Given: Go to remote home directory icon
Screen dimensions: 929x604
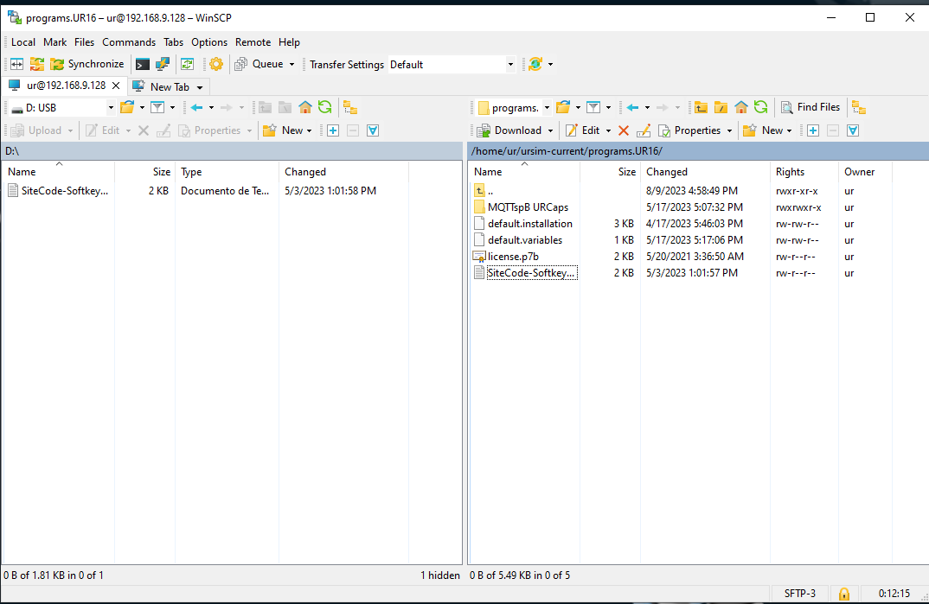Looking at the screenshot, I should click(741, 107).
